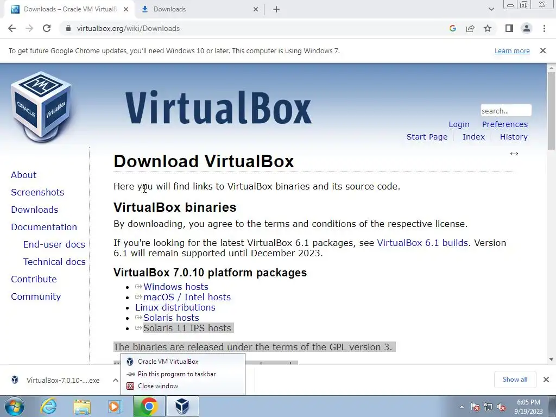Reload the page with the refresh icon

click(47, 28)
